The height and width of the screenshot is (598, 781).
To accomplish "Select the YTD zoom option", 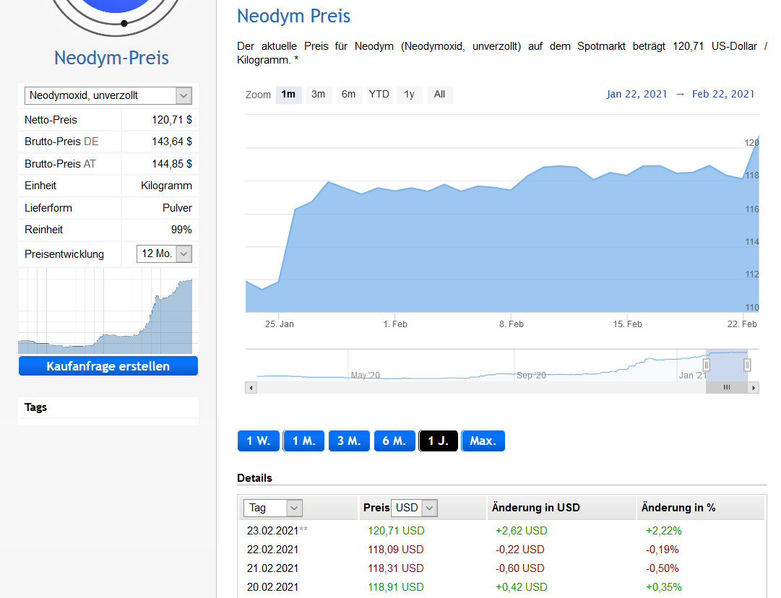I will pyautogui.click(x=379, y=95).
